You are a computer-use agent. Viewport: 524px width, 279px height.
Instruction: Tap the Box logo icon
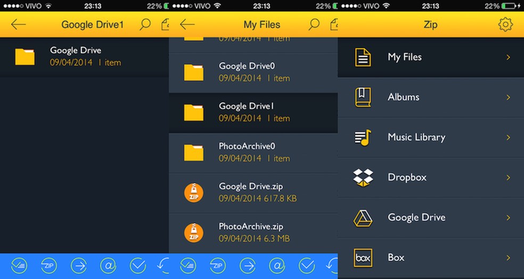coord(363,258)
